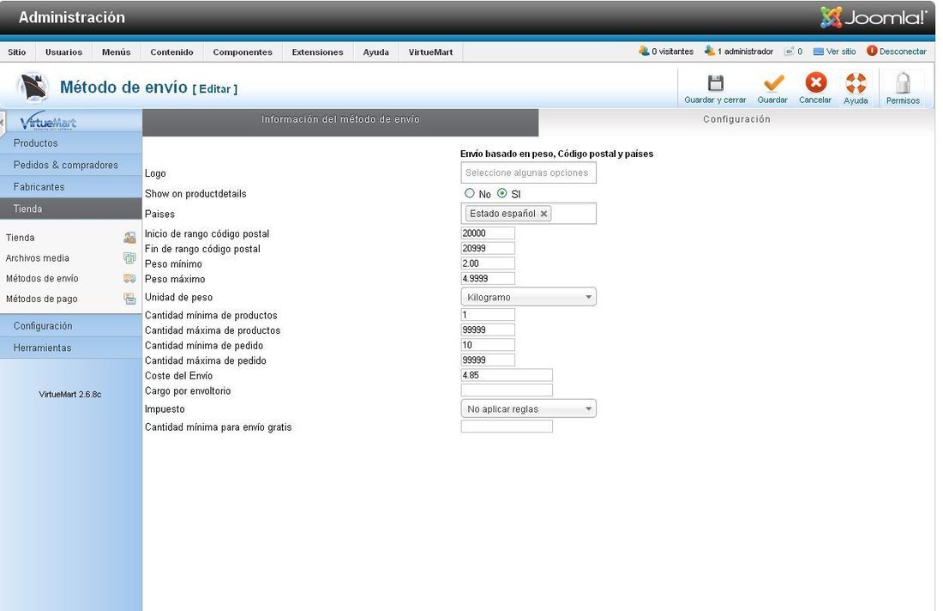Open the Unidad de peso Kilogramo dropdown

pos(528,297)
